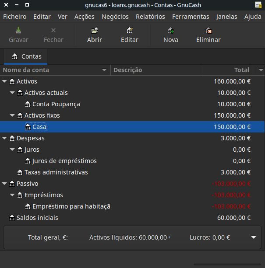Open the Relatórios menu

click(x=150, y=17)
